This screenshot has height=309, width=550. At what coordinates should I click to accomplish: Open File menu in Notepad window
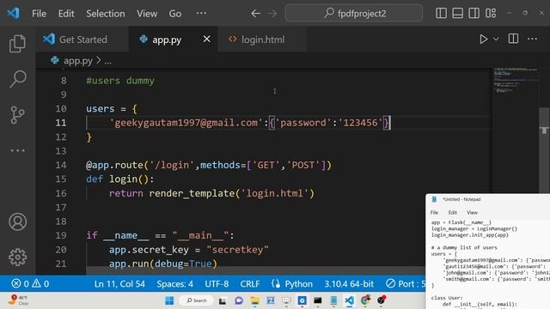[x=434, y=212]
